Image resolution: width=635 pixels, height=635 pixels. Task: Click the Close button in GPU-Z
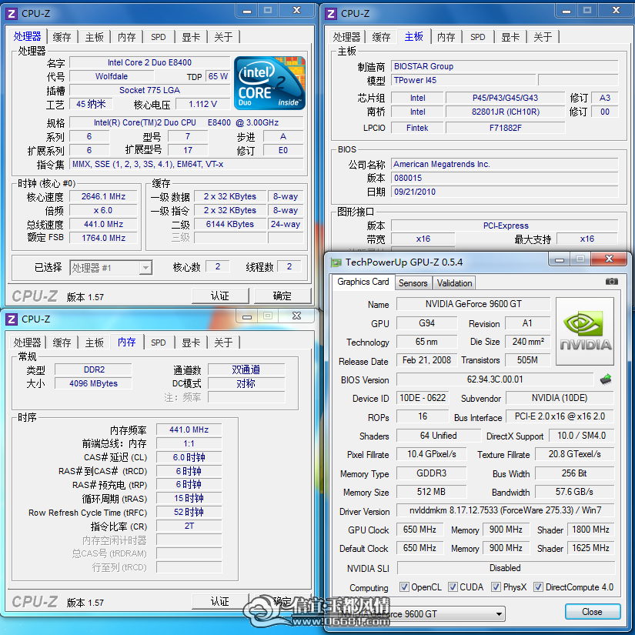point(593,611)
